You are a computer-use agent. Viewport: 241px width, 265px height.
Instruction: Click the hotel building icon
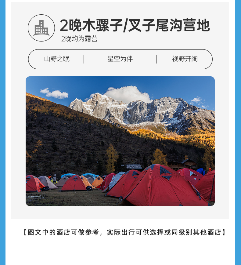pos(41,28)
